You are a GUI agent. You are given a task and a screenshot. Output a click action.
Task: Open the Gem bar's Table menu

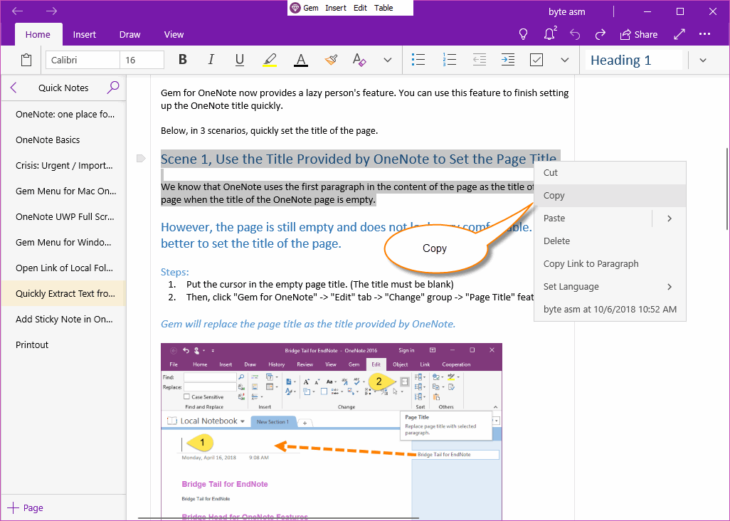383,8
